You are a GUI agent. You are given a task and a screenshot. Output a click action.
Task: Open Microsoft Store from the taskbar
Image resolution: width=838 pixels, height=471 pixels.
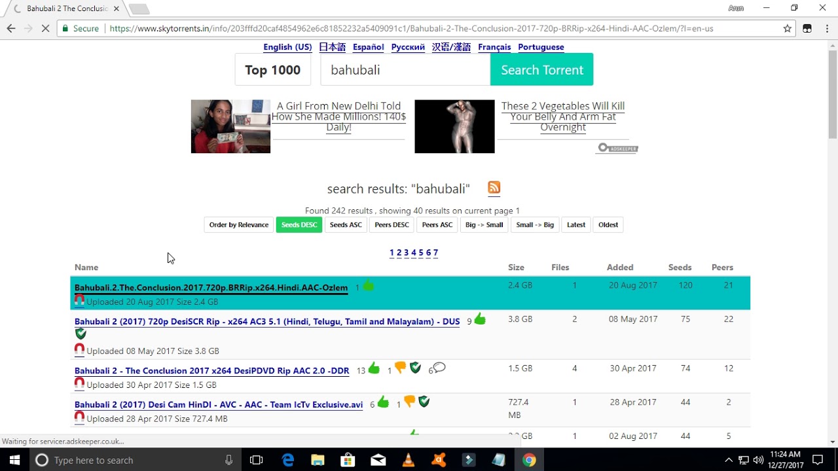pos(348,460)
